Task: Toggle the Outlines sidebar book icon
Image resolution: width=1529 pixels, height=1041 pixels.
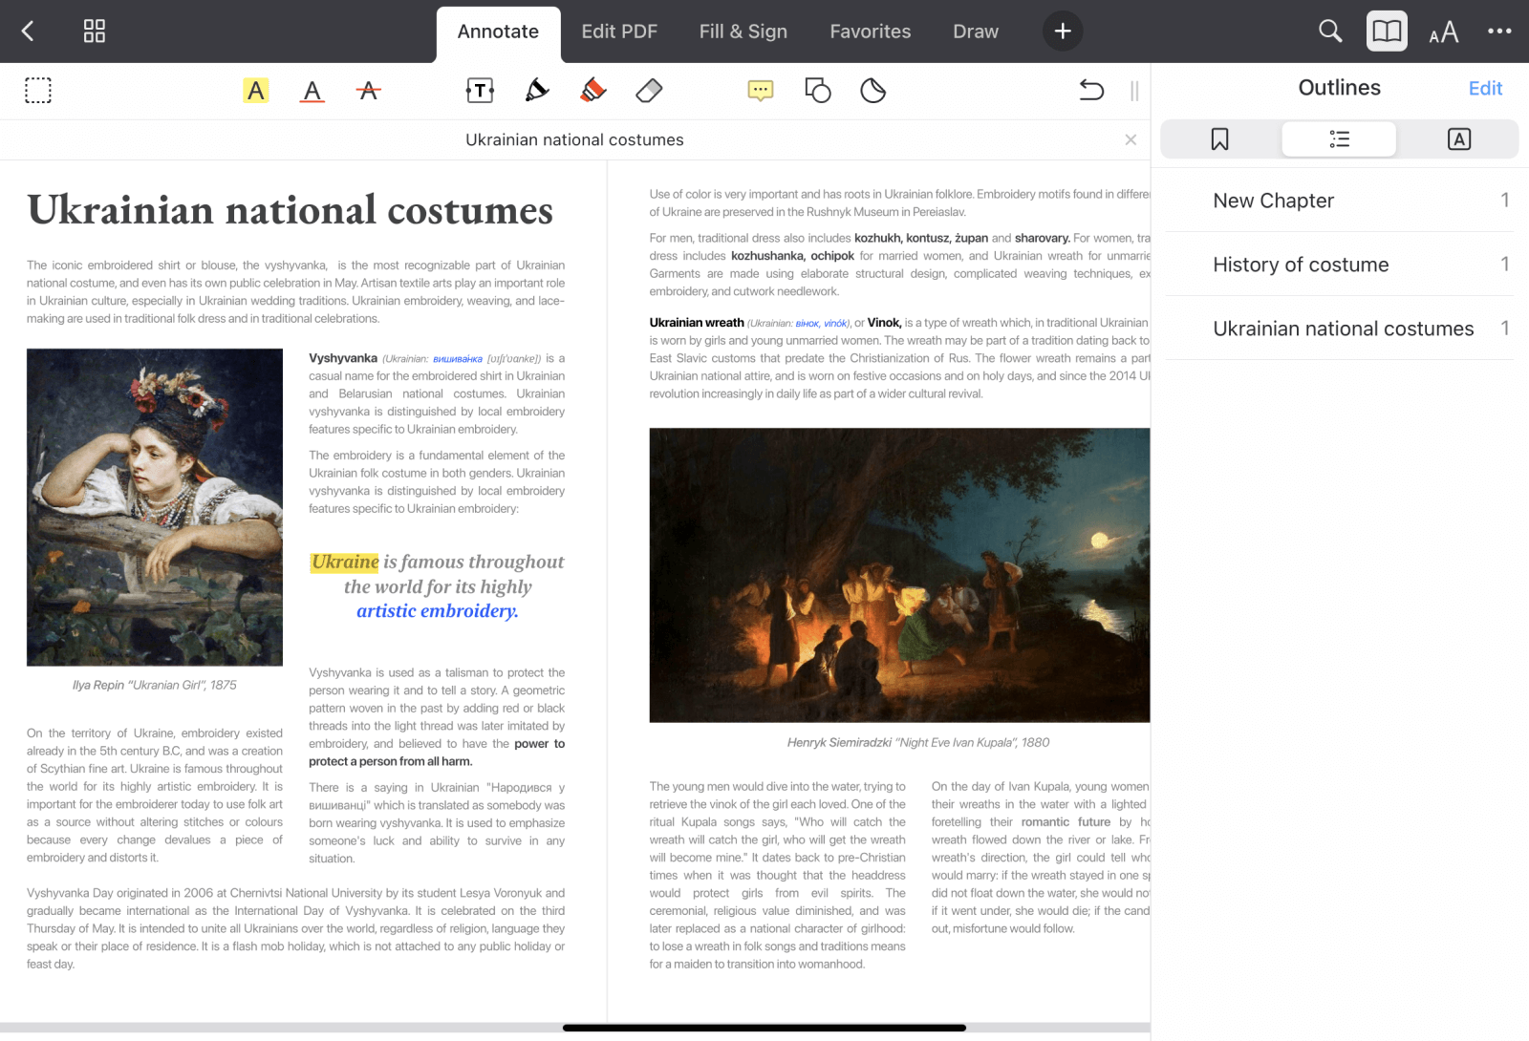Action: coord(1387,32)
